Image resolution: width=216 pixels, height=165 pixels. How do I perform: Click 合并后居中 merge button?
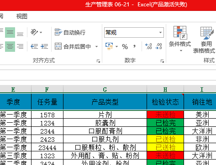pos(73,46)
